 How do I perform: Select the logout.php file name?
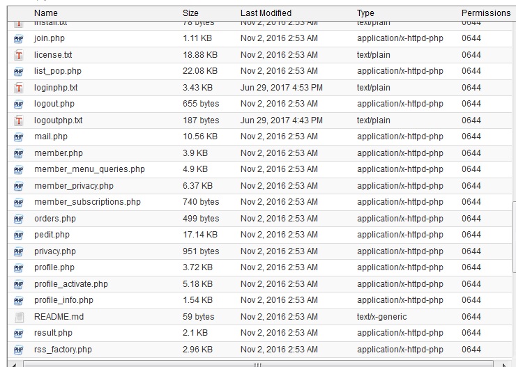(54, 104)
